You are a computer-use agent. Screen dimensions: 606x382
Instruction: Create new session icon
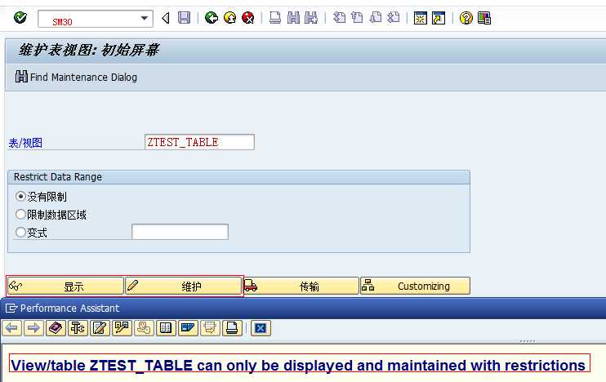click(x=420, y=18)
